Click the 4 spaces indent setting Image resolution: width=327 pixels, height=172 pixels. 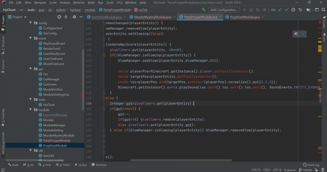pyautogui.click(x=290, y=170)
